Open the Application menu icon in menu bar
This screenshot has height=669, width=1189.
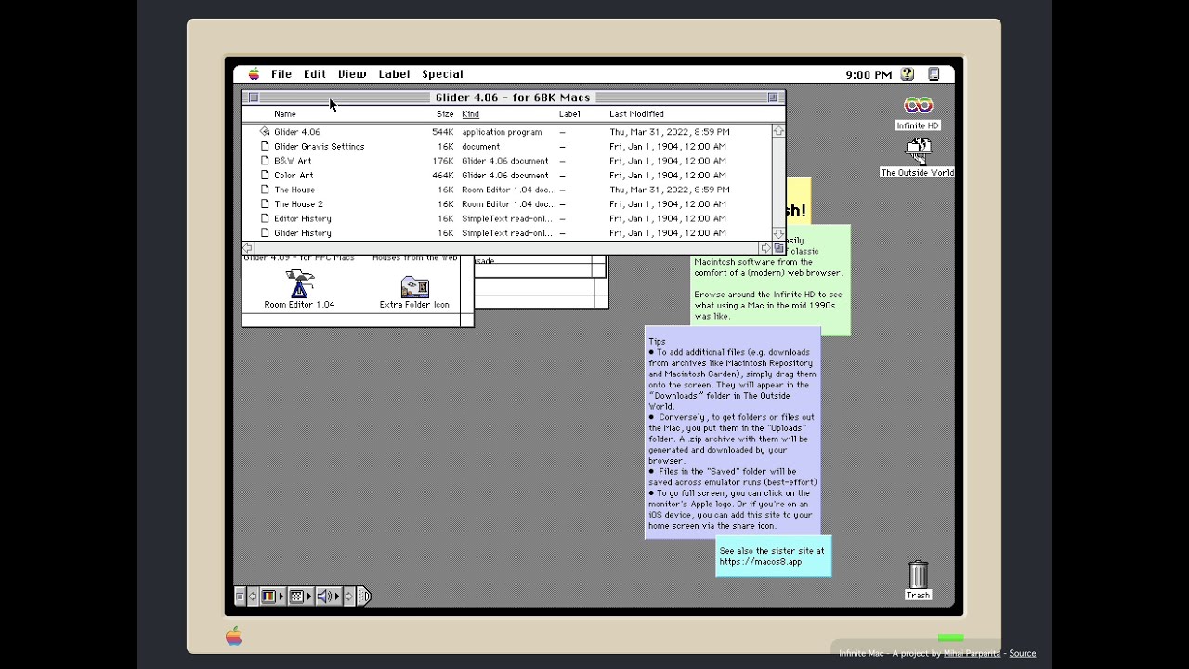click(934, 74)
